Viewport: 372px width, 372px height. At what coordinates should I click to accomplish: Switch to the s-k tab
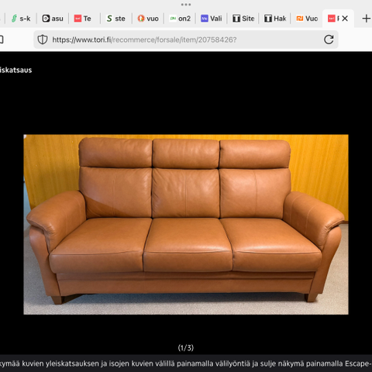(x=21, y=19)
